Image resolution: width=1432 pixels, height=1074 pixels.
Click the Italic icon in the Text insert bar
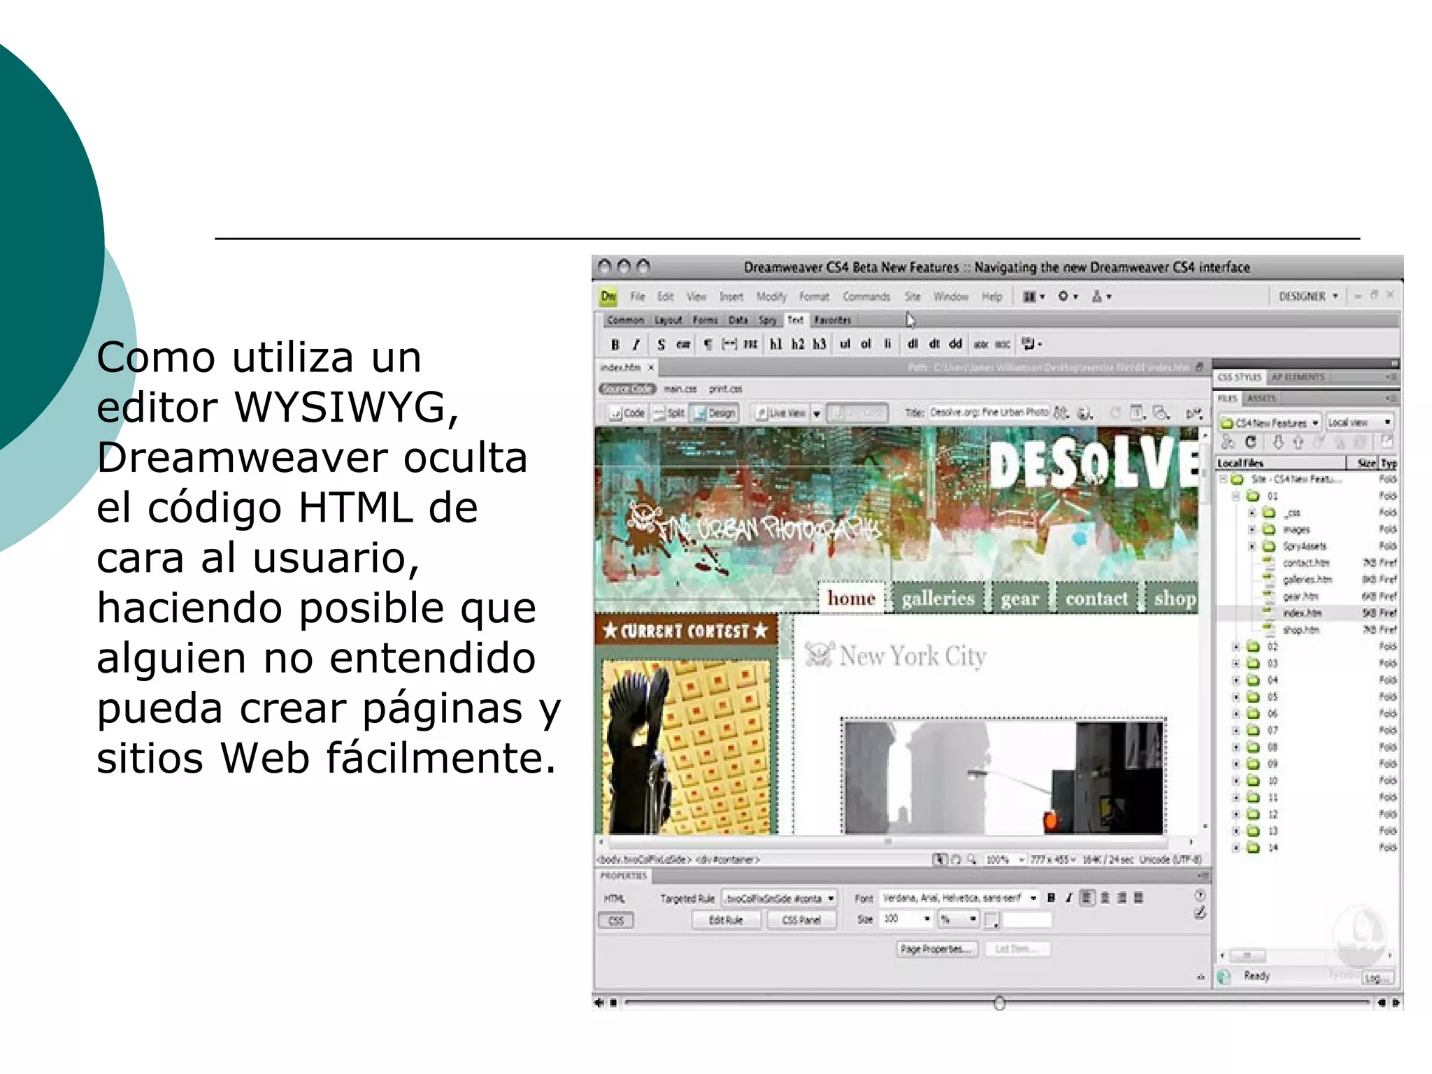(x=636, y=344)
